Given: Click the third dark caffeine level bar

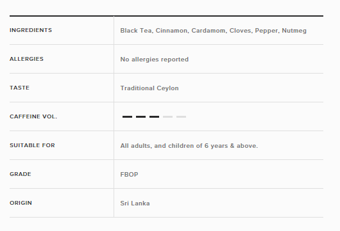Looking at the screenshot, I should pyautogui.click(x=154, y=117).
